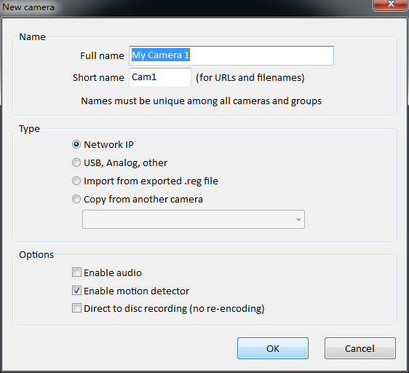409x373 pixels.
Task: Enable audio checkbox
Action: pyautogui.click(x=76, y=272)
